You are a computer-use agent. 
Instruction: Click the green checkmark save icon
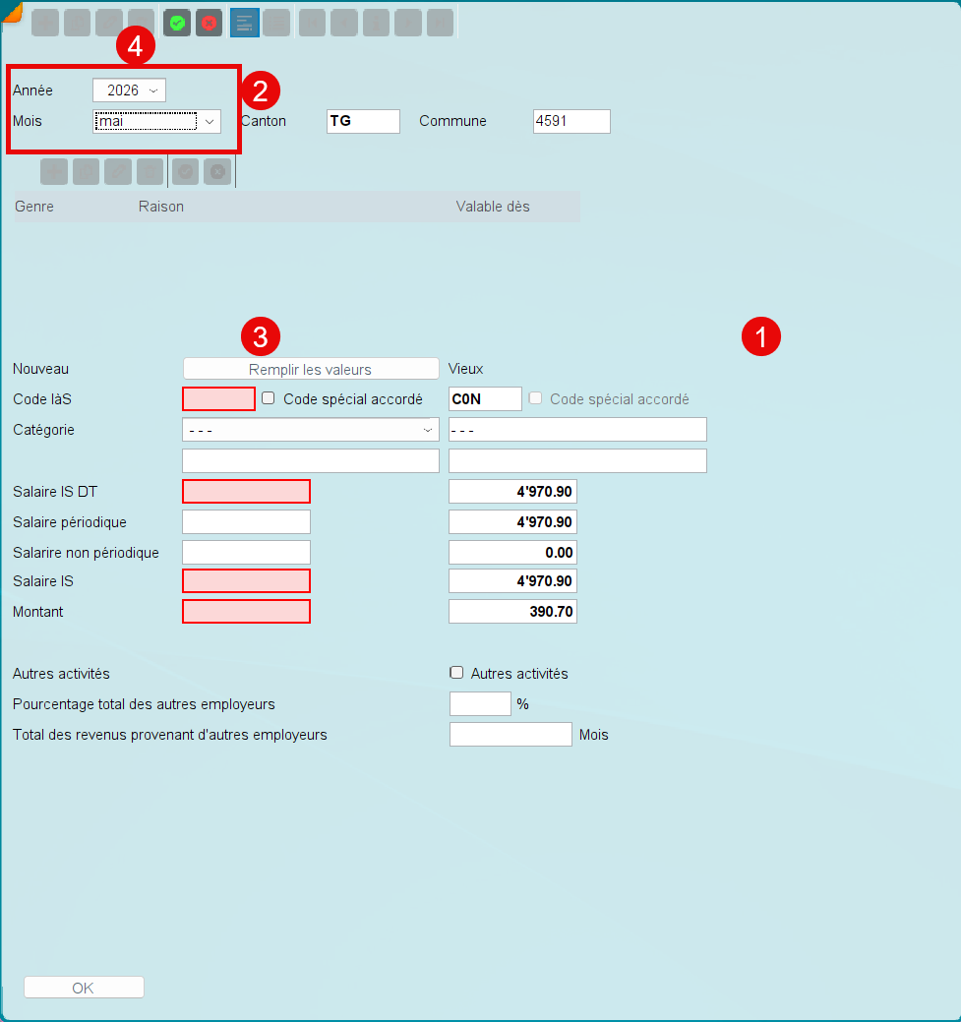tap(177, 23)
